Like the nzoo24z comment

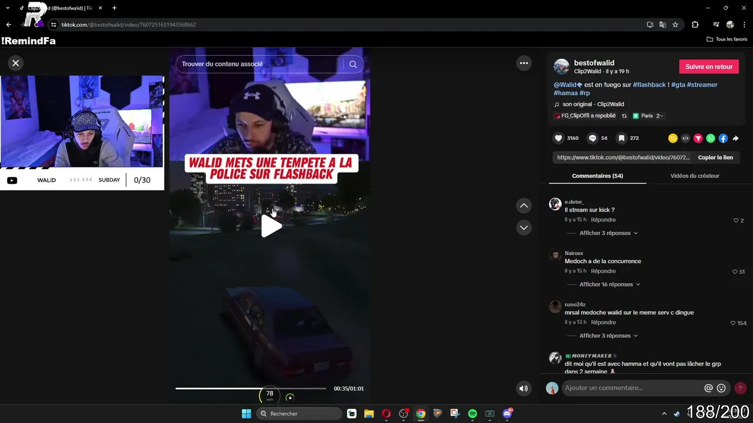(733, 323)
